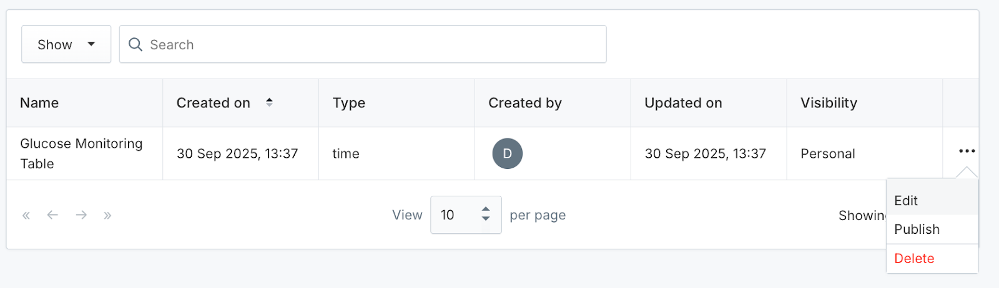Sort by Created on column arrow
Image resolution: width=999 pixels, height=288 pixels.
269,102
